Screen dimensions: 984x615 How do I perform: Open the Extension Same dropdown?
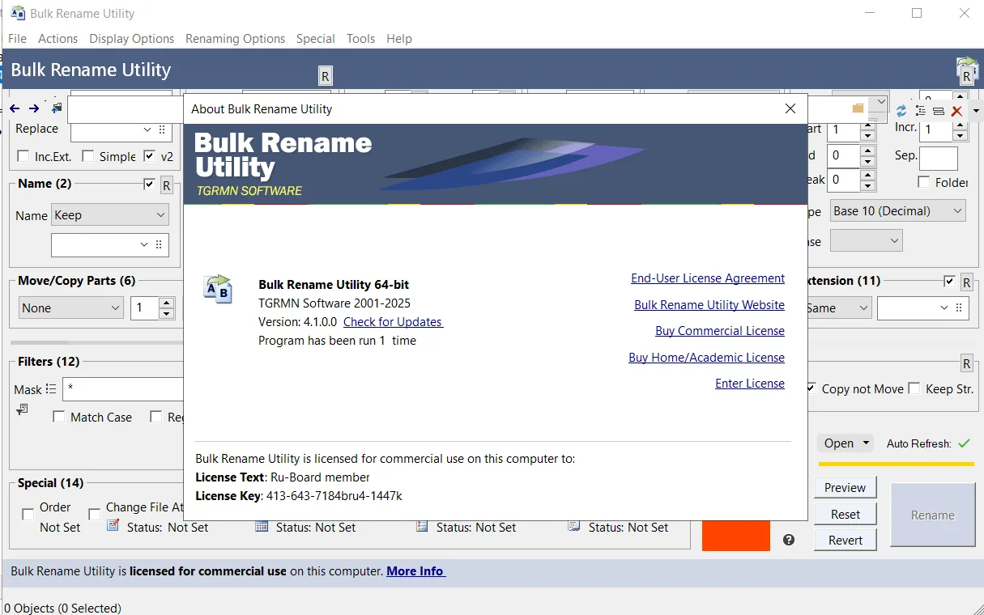(x=838, y=307)
